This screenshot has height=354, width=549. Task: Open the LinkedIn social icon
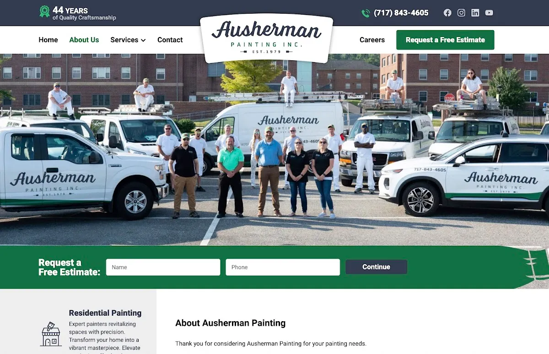(x=475, y=13)
